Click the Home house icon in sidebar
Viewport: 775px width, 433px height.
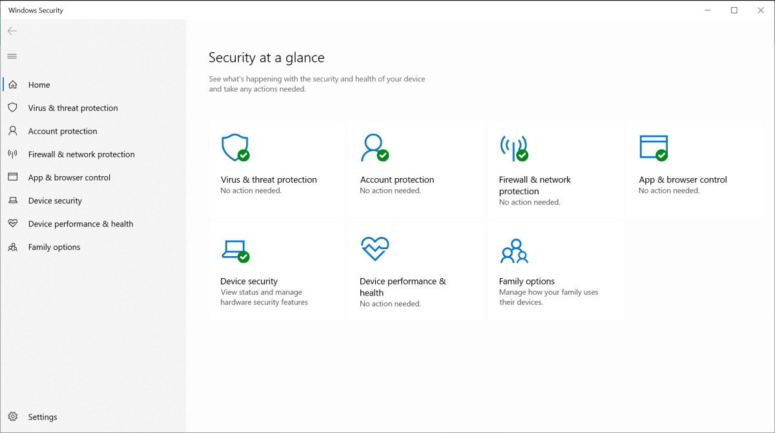(13, 85)
